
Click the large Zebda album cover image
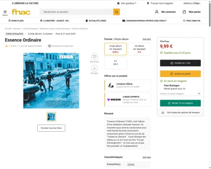point(51,80)
